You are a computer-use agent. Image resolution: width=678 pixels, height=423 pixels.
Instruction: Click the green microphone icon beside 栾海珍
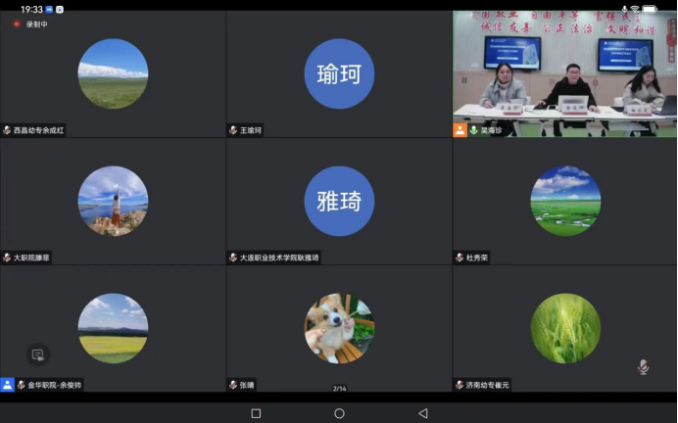473,129
